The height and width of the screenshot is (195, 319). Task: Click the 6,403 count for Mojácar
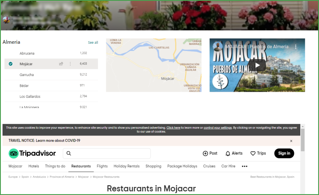pyautogui.click(x=83, y=64)
